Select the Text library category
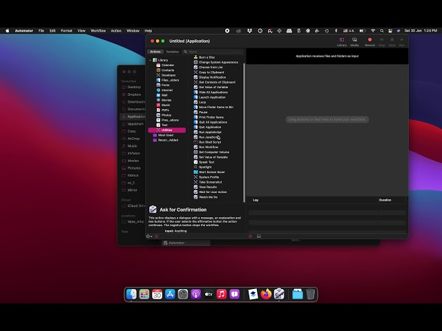The width and height of the screenshot is (442, 331). [x=164, y=126]
